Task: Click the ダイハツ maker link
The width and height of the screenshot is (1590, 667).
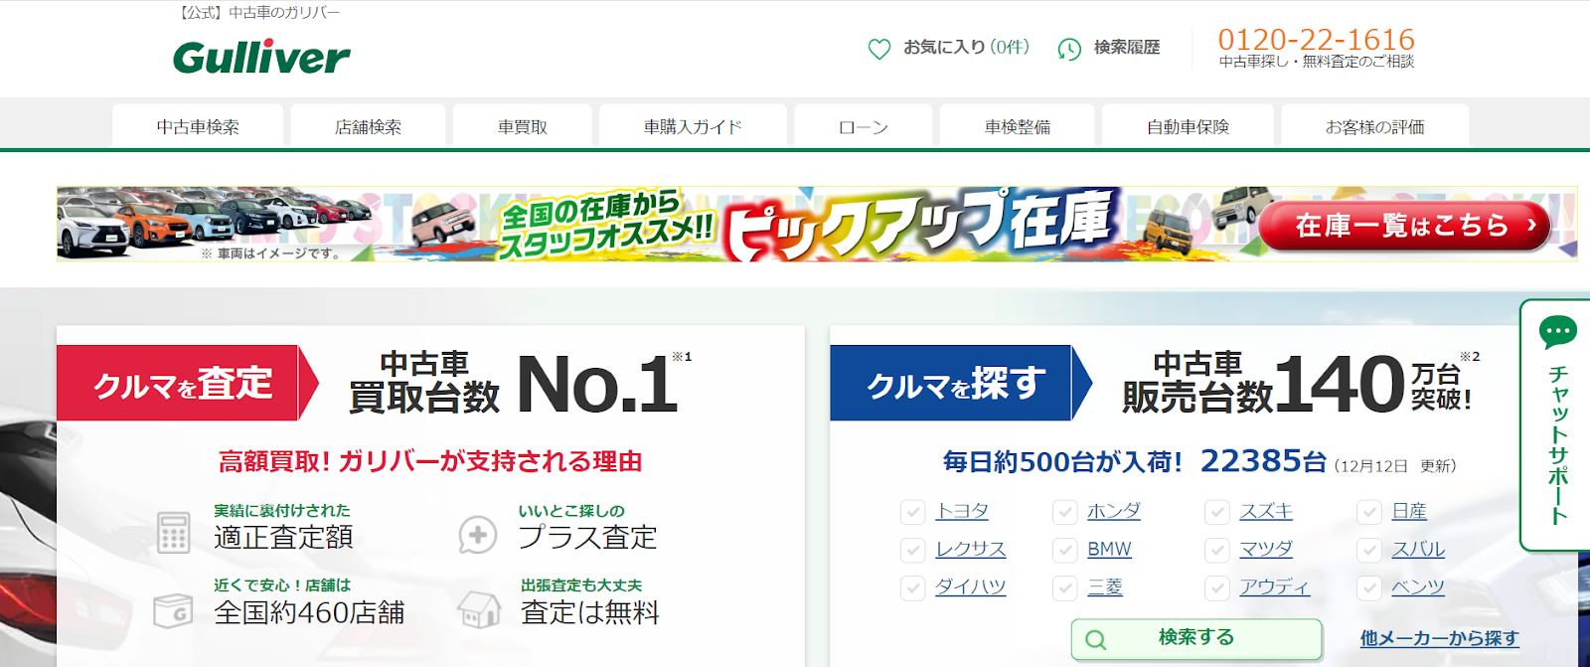Action: (x=971, y=587)
